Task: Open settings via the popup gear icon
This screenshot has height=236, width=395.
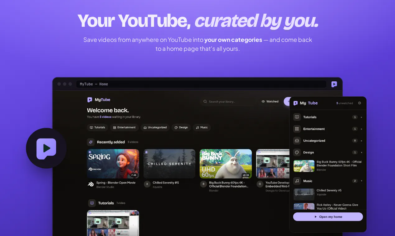Action: (360, 103)
